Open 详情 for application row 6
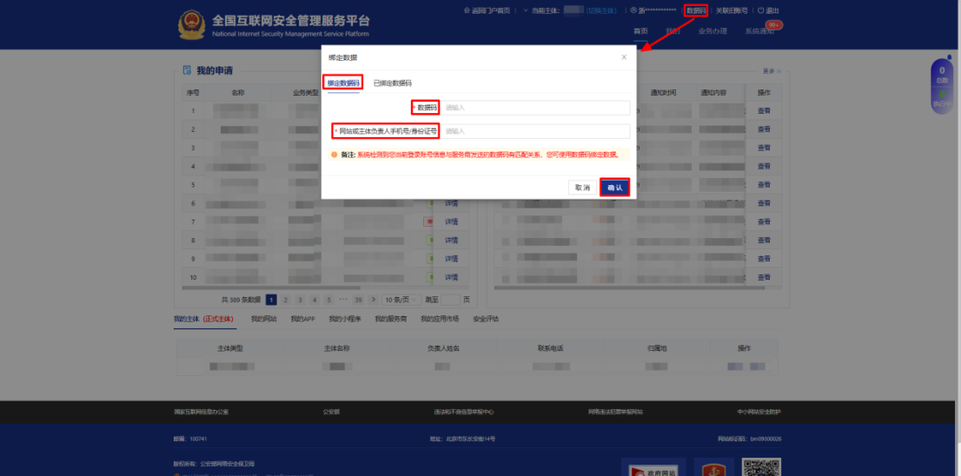Screen dimensions: 961x476 (451, 202)
